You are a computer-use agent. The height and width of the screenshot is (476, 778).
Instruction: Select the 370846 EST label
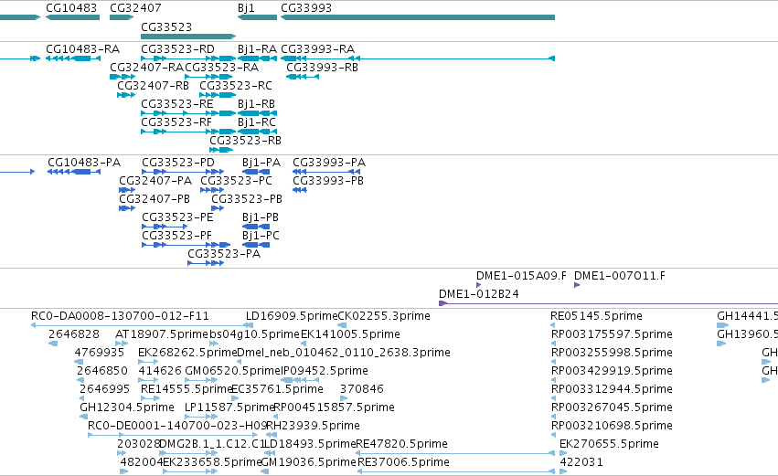pyautogui.click(x=362, y=390)
